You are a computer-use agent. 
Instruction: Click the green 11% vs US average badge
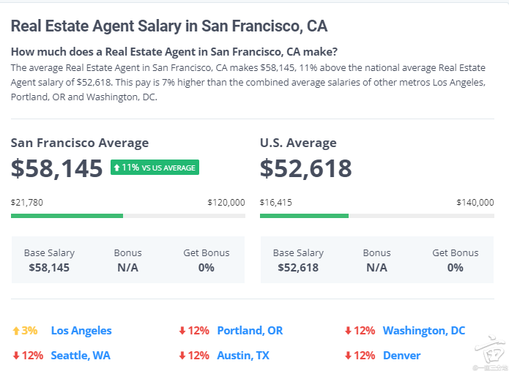[x=155, y=168]
